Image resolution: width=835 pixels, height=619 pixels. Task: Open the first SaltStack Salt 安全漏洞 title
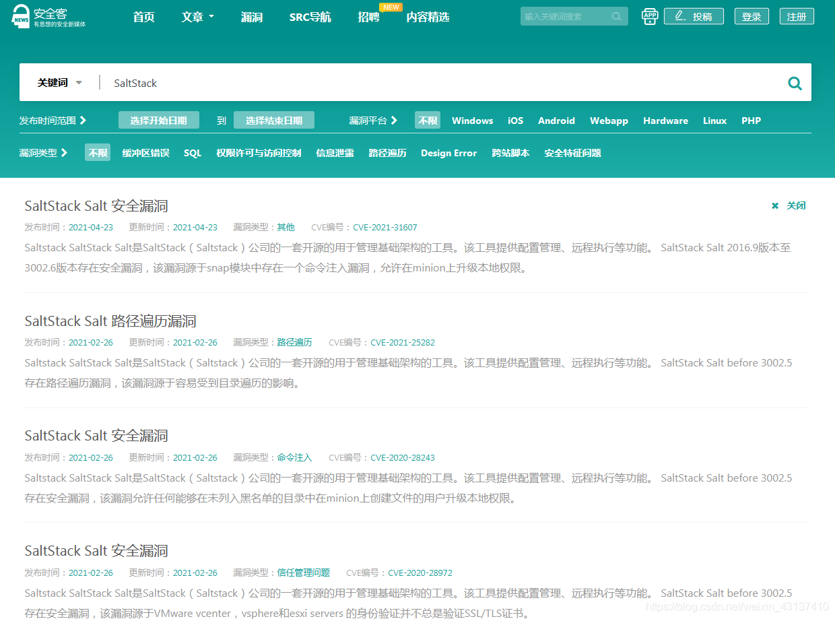(x=96, y=206)
